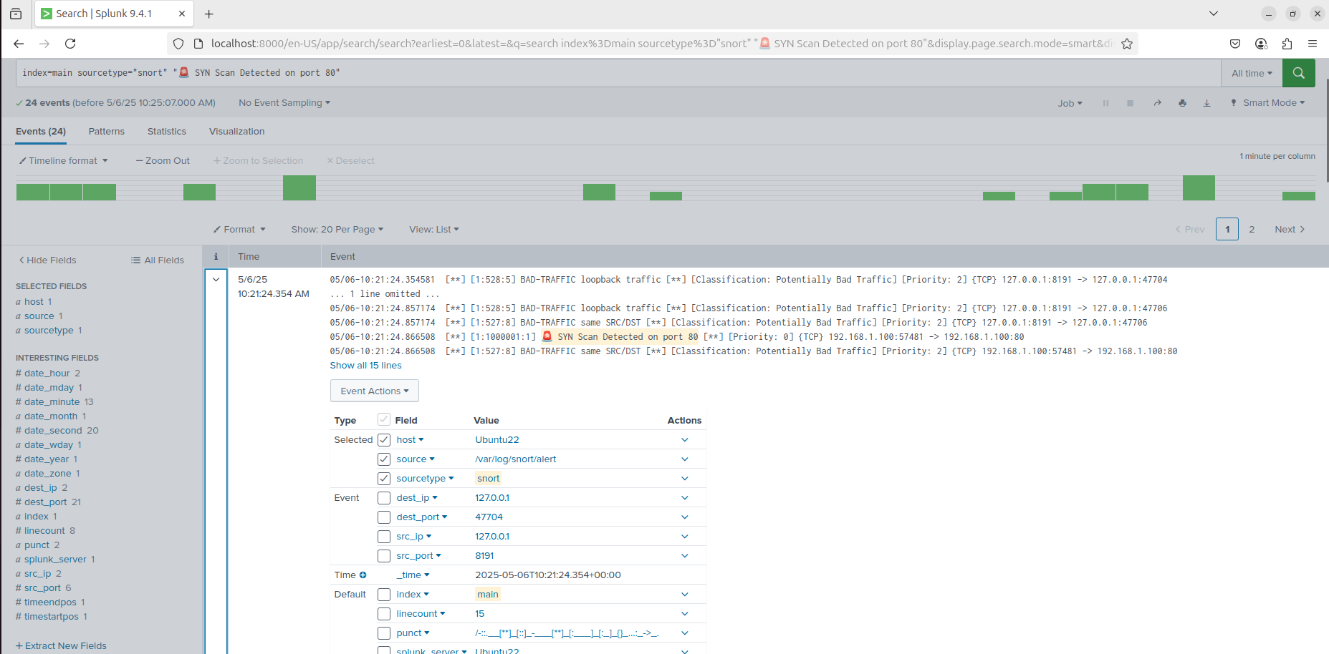Click Hide Fields button
The height and width of the screenshot is (654, 1329).
(47, 260)
